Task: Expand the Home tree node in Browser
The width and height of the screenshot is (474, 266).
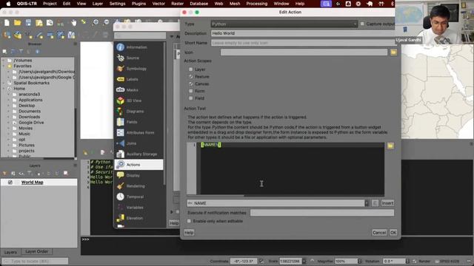Action: pyautogui.click(x=4, y=89)
